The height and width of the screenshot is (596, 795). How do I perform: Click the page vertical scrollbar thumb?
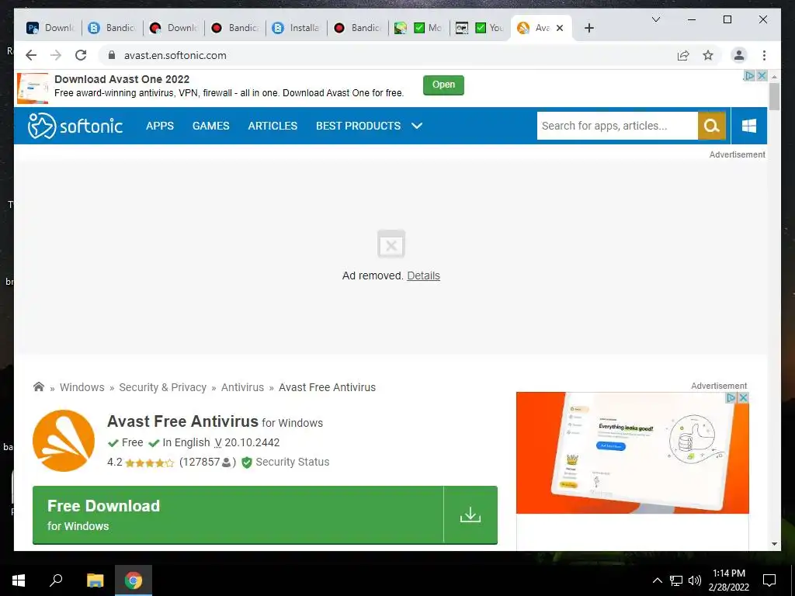click(x=774, y=96)
